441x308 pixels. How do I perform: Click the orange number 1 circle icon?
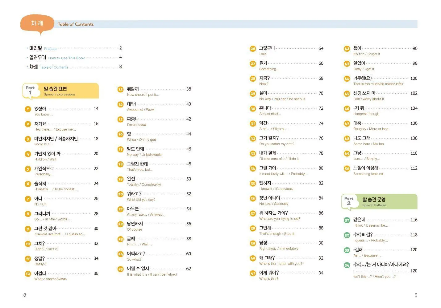coord(28,109)
